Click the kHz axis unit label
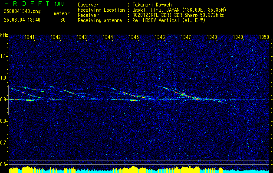This screenshot has height=173, width=273. tap(4, 35)
